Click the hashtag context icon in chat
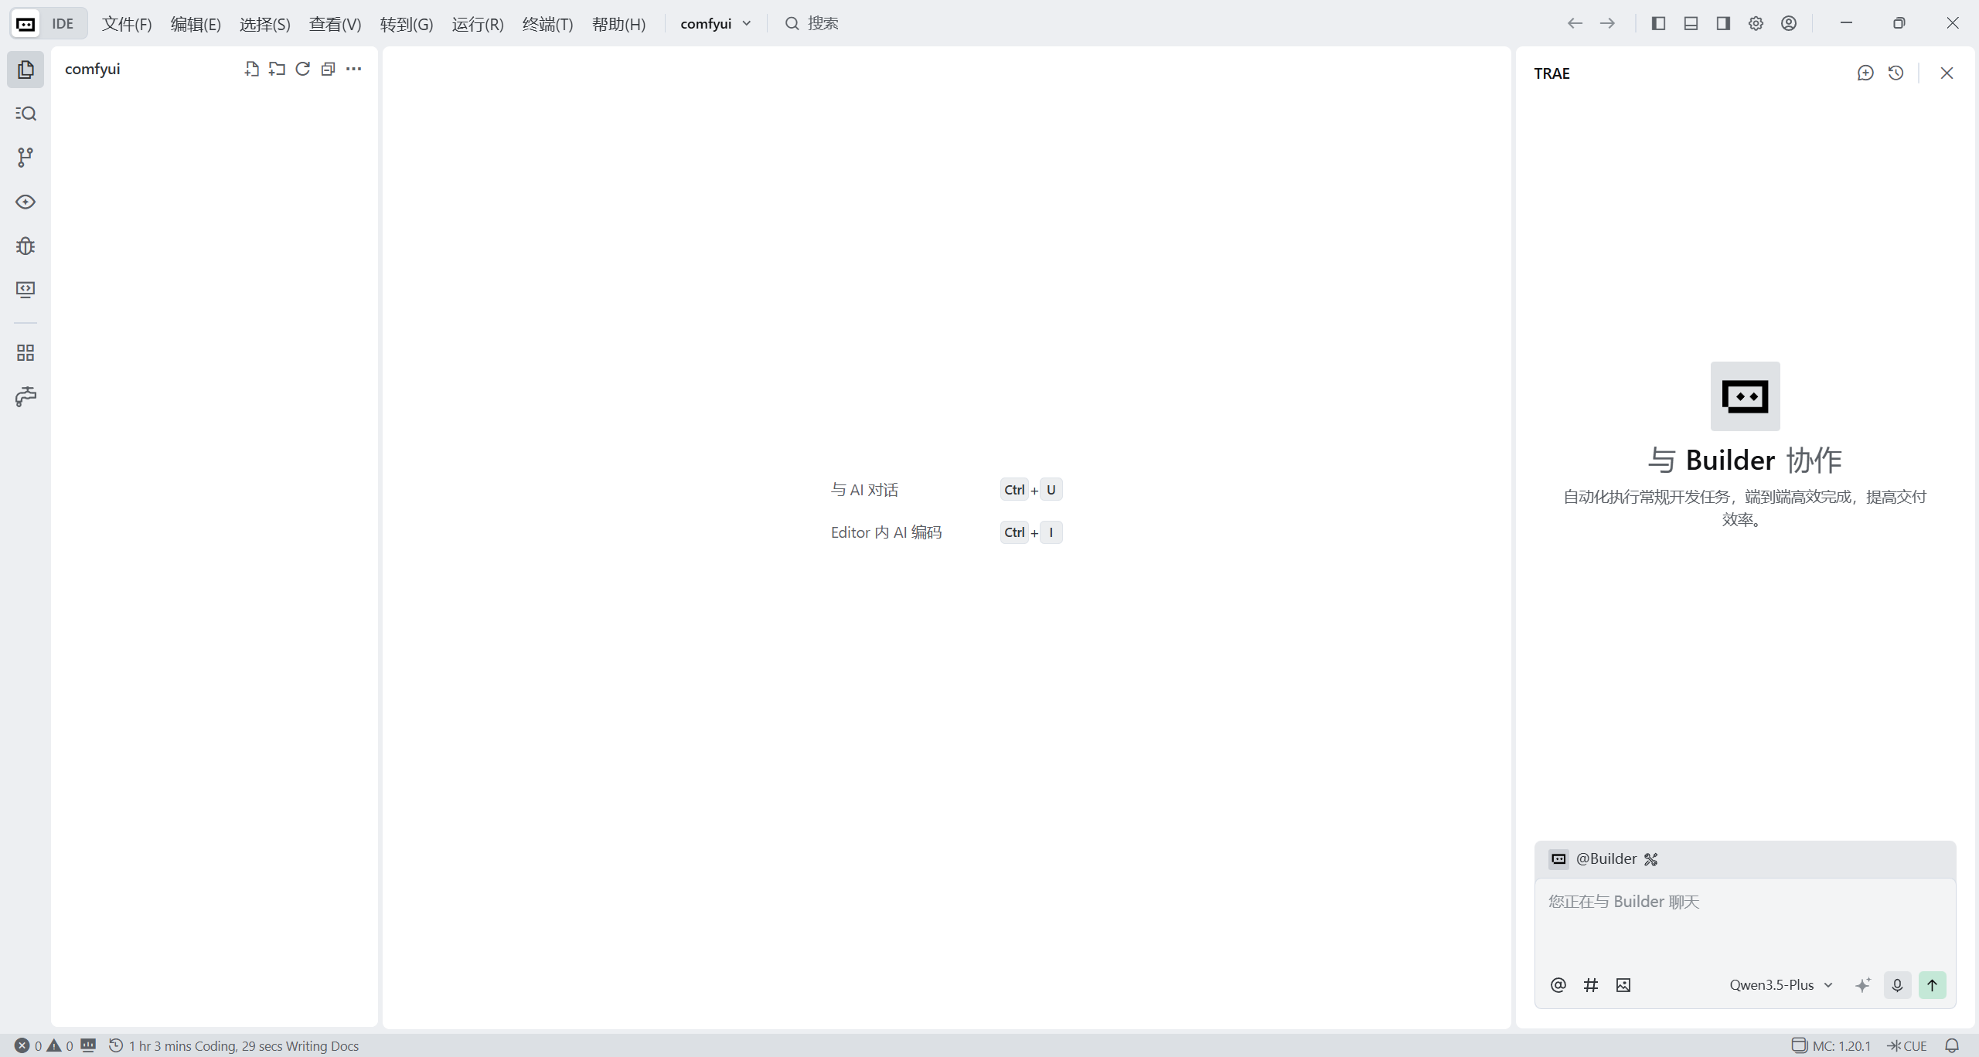The height and width of the screenshot is (1057, 1979). click(1590, 985)
